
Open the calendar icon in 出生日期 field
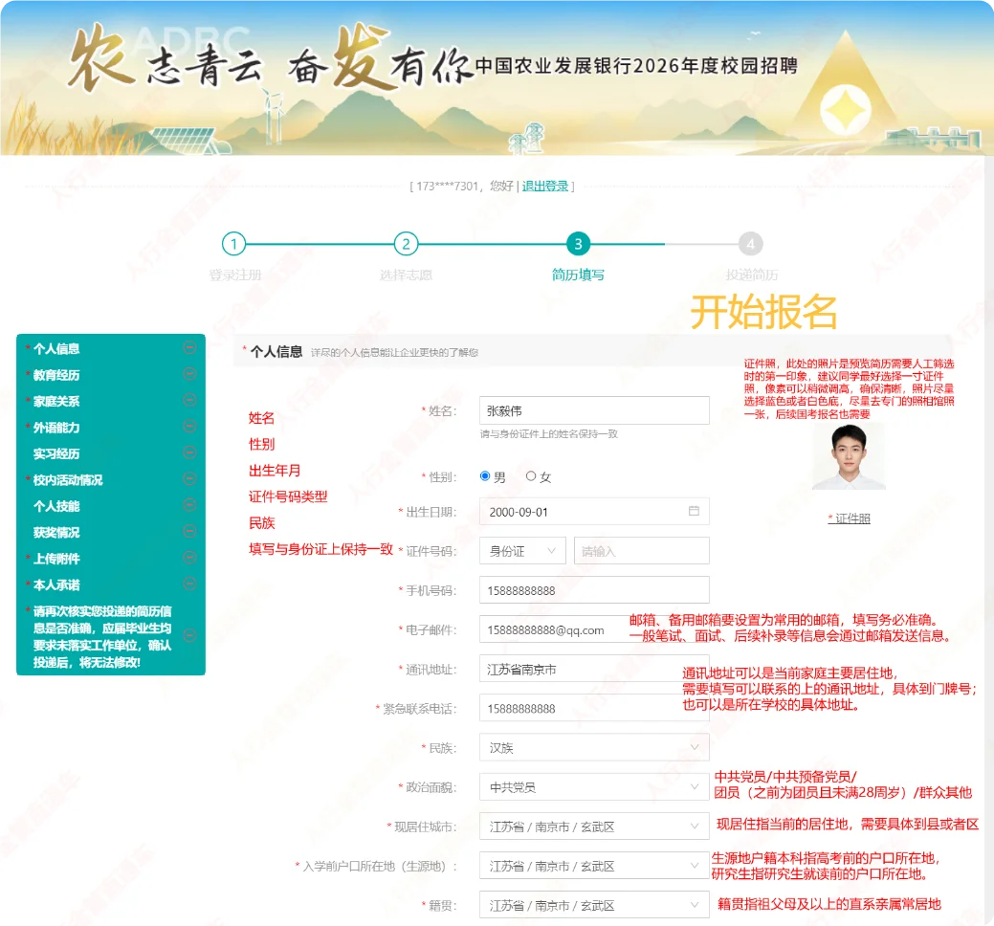click(695, 511)
